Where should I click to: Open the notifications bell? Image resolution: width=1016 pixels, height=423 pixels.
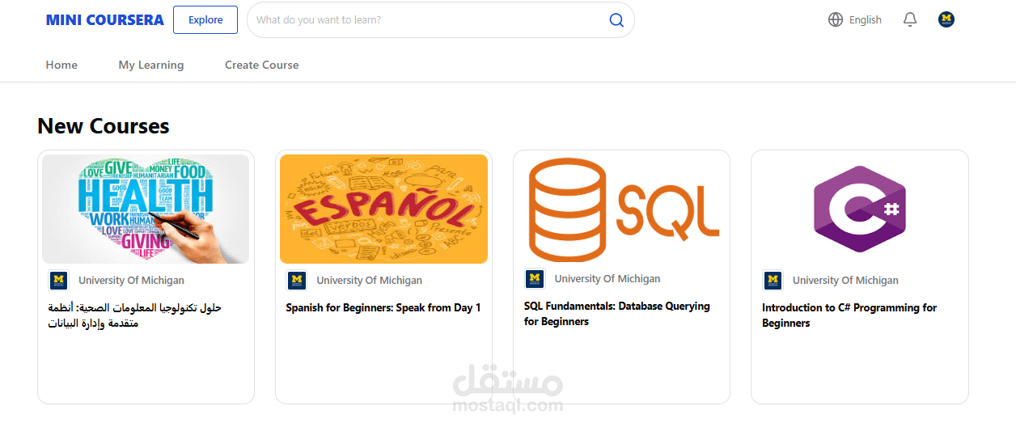tap(910, 20)
